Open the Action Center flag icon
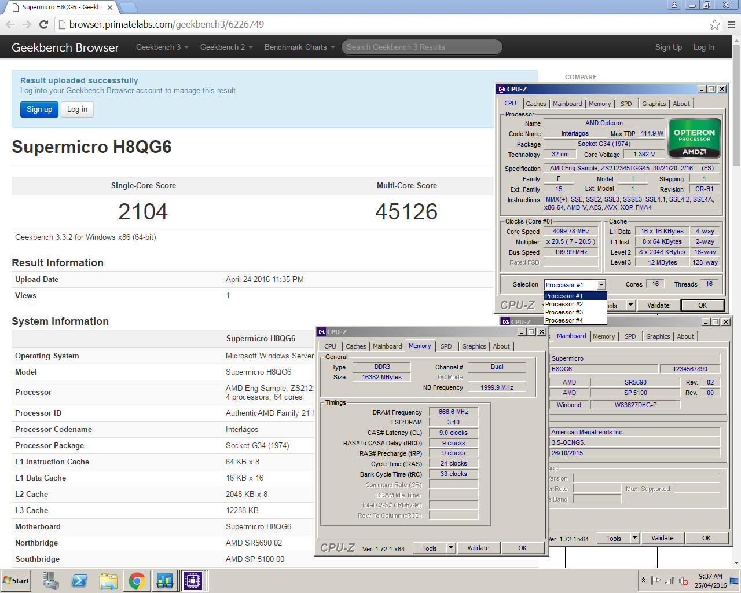This screenshot has width=741, height=593. [x=655, y=580]
